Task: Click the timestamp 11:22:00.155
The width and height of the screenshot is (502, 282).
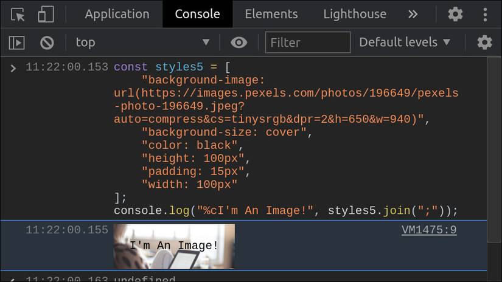Action: (x=67, y=230)
